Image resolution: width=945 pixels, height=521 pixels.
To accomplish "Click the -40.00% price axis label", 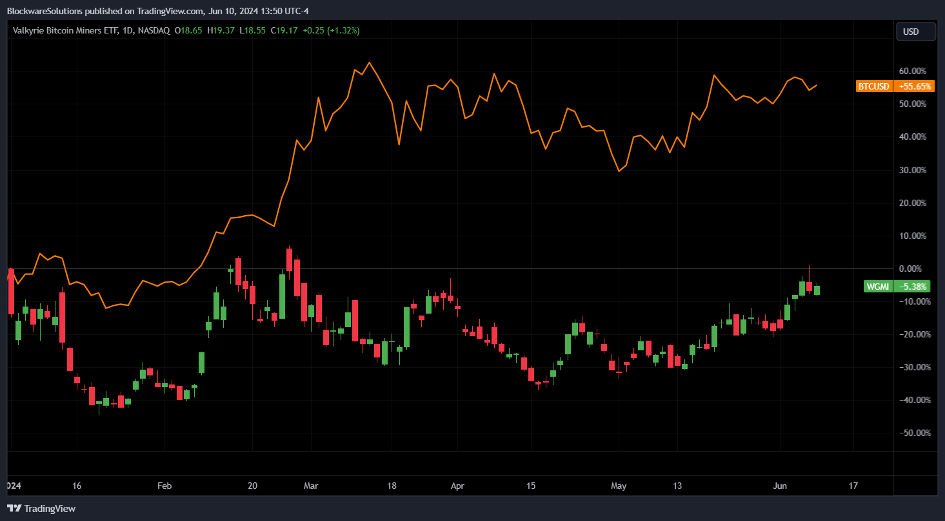I will pyautogui.click(x=915, y=400).
